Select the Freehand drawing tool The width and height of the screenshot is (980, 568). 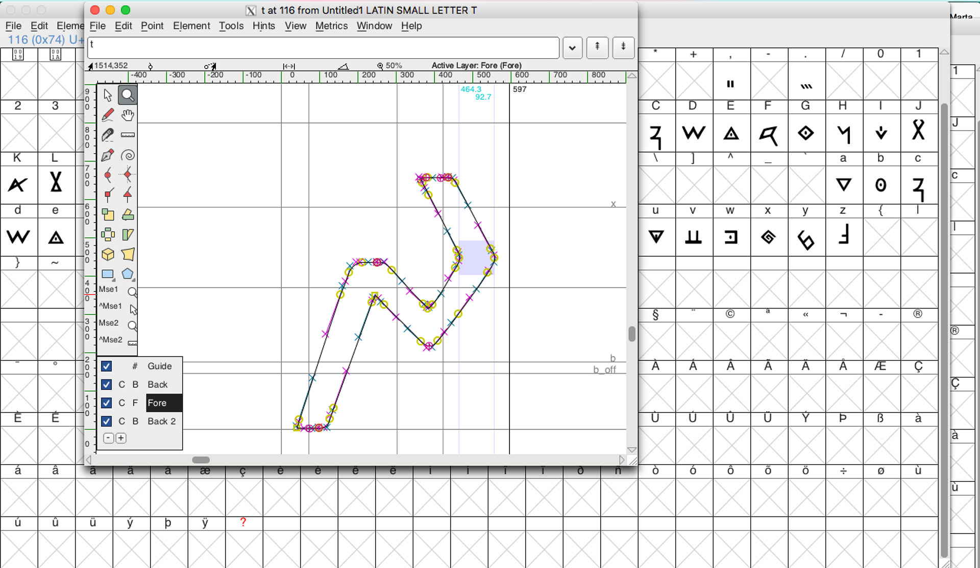(108, 115)
